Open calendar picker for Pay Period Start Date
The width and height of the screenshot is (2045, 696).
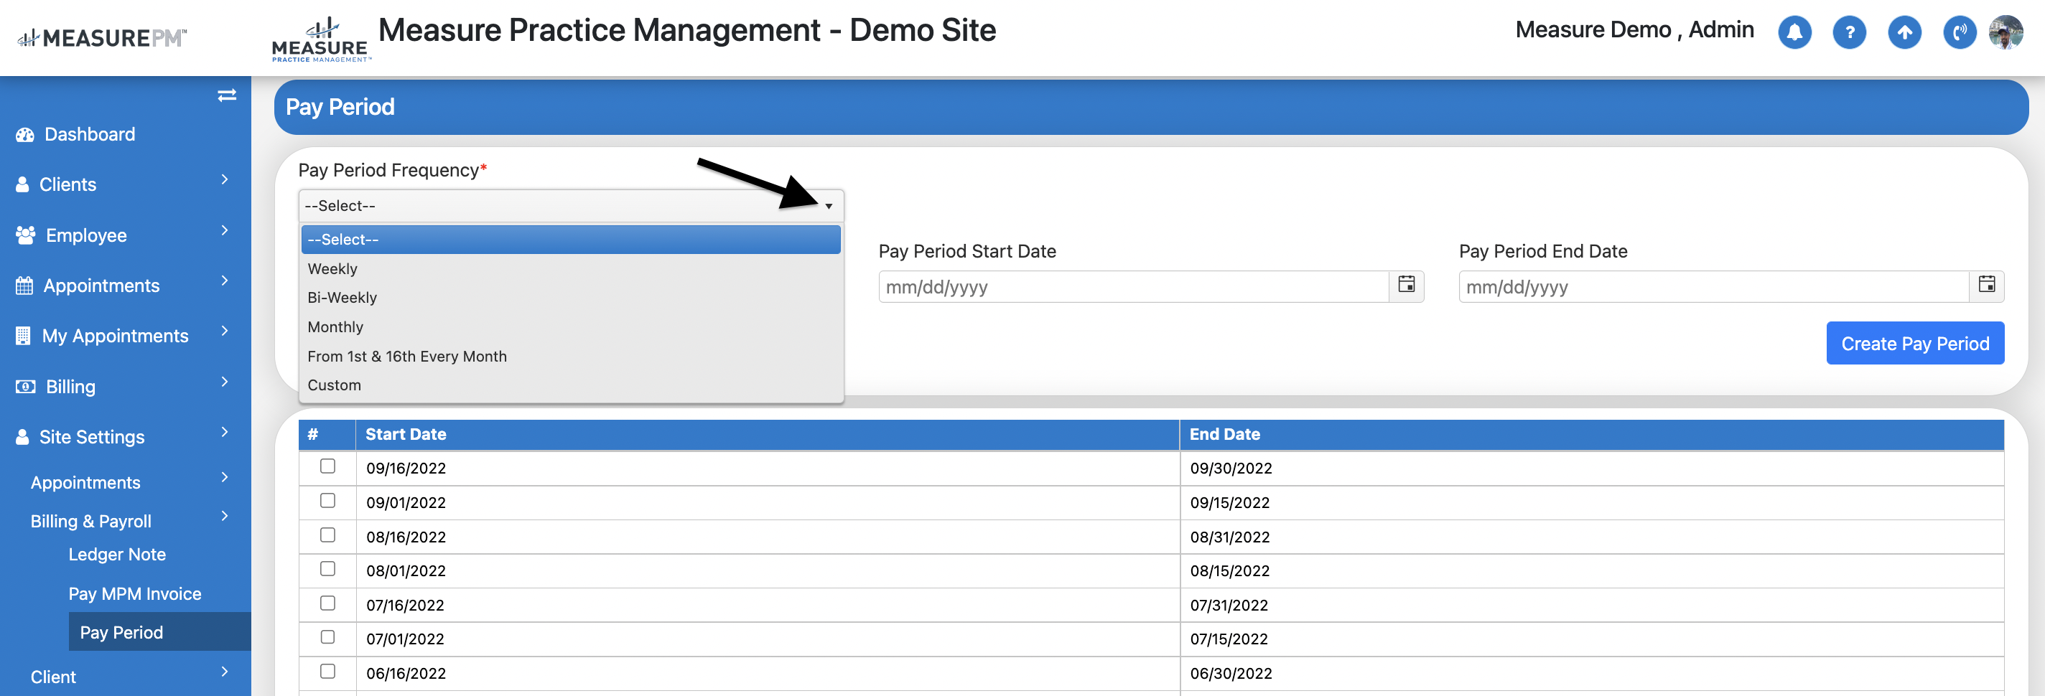tap(1406, 285)
